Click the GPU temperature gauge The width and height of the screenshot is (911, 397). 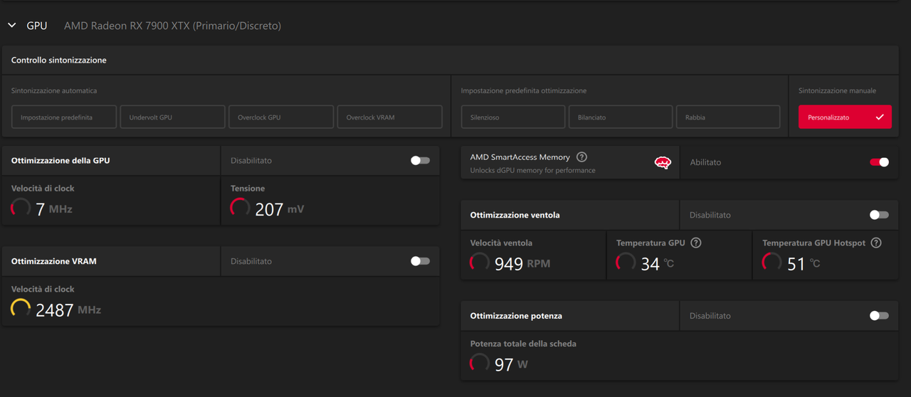pyautogui.click(x=626, y=263)
